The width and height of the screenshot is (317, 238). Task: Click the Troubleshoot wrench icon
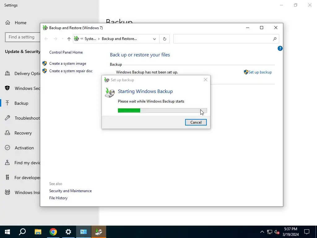[x=7, y=118]
